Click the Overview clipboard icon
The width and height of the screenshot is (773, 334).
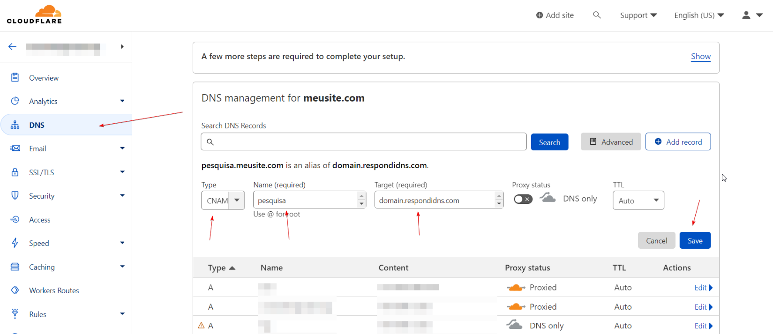click(15, 77)
